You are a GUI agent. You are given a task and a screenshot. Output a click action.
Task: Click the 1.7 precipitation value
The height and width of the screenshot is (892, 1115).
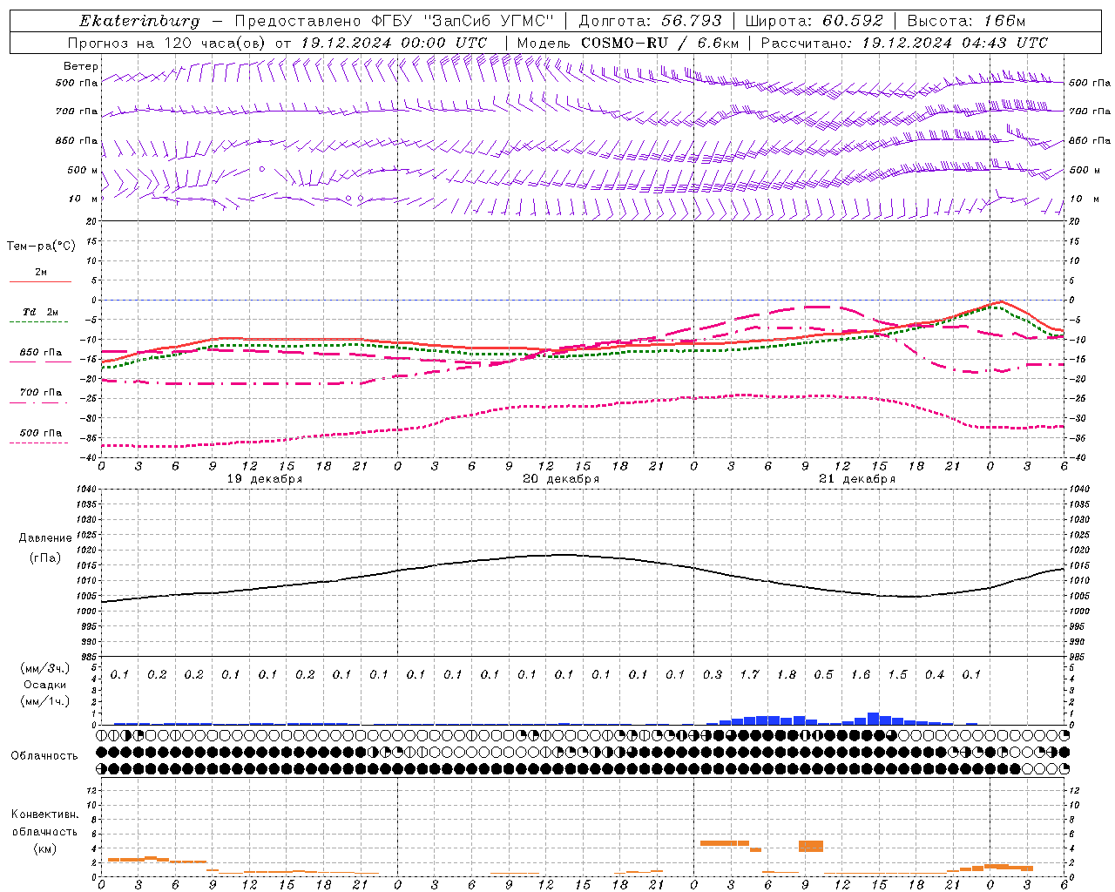(x=749, y=674)
